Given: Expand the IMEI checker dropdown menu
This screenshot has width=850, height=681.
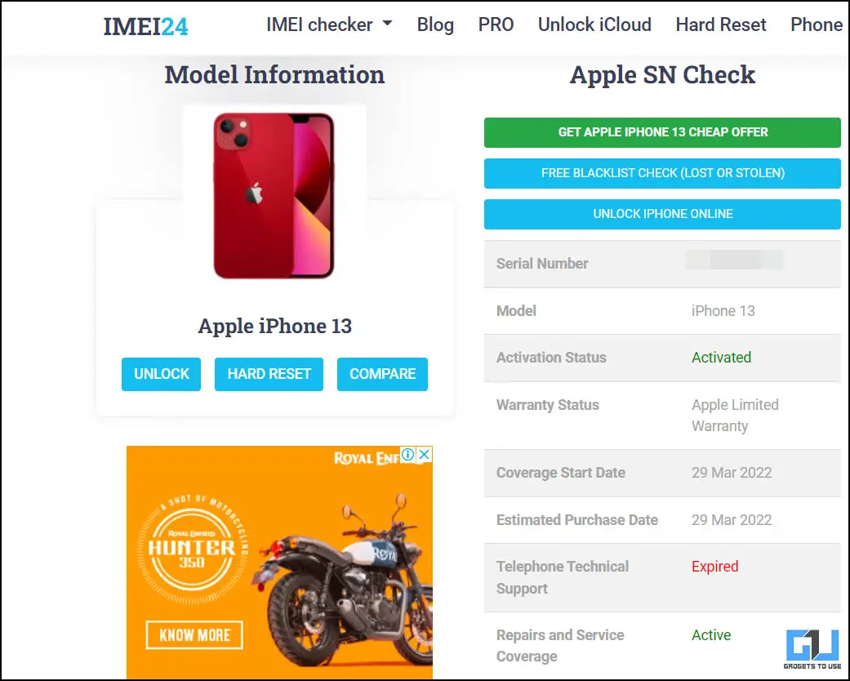Looking at the screenshot, I should pos(328,24).
